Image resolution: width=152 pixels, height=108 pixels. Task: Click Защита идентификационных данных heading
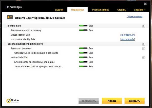40,18
